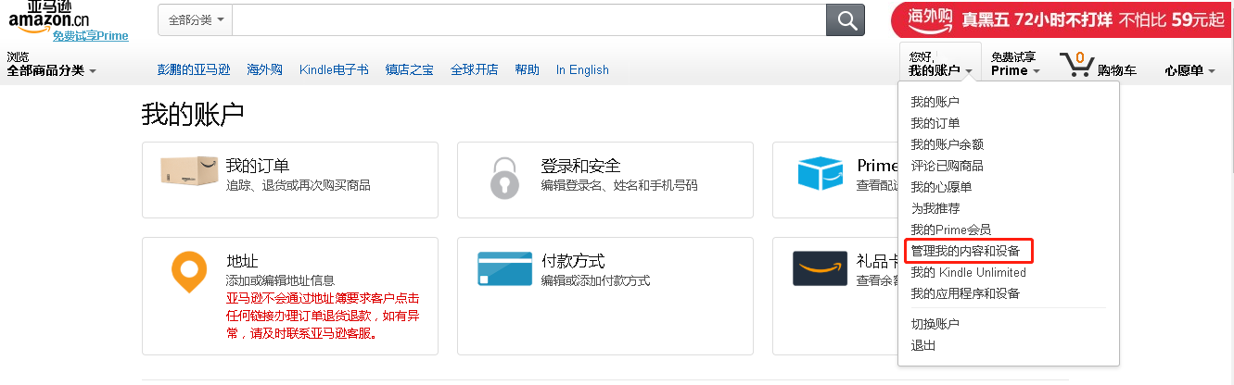The width and height of the screenshot is (1234, 385).
Task: Open the shopping cart icon
Action: [x=1075, y=64]
